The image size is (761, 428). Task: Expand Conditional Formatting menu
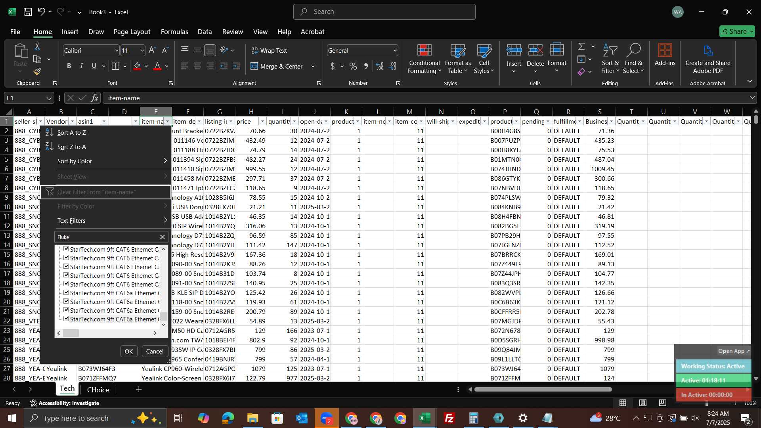[424, 58]
